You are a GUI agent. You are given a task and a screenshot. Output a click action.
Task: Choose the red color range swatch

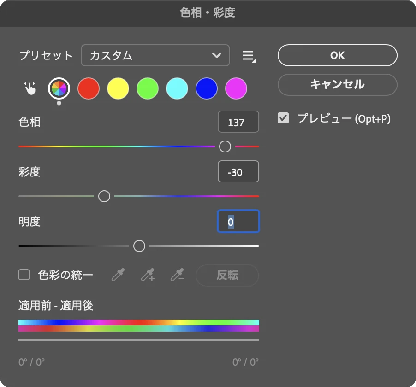(x=89, y=88)
